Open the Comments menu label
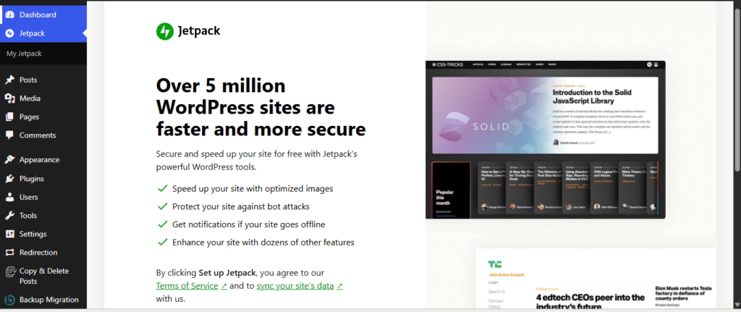The height and width of the screenshot is (312, 741). click(x=38, y=135)
